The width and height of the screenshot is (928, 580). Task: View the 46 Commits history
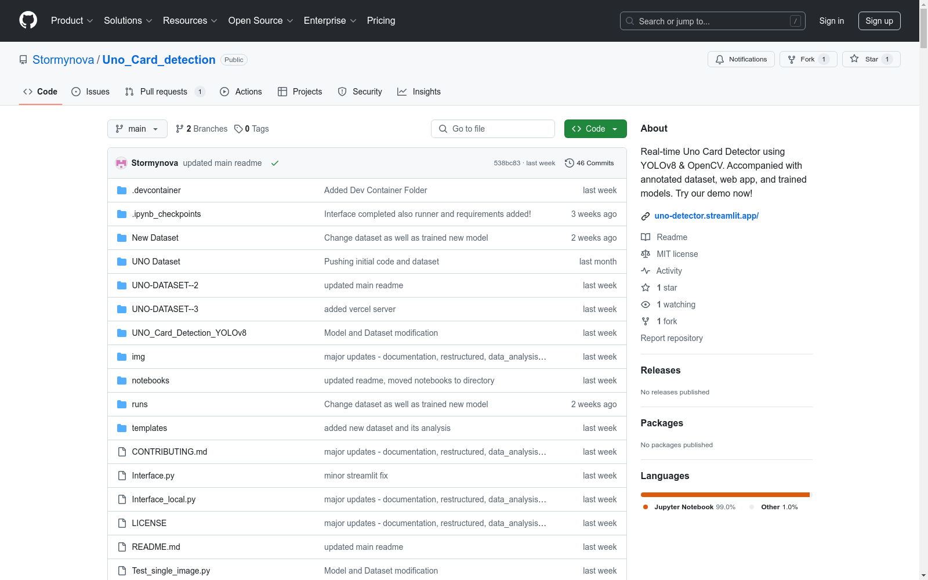click(x=589, y=163)
